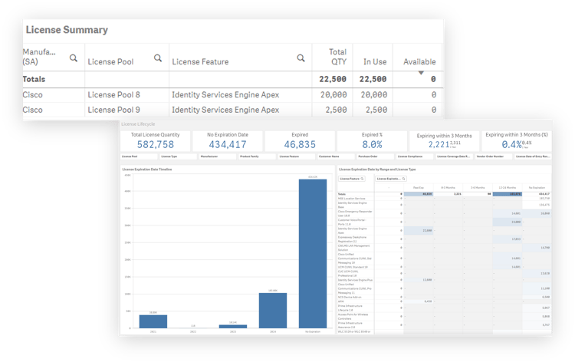This screenshot has height=362, width=575.
Task: Click the Expired KPI 46,835
Action: point(300,144)
